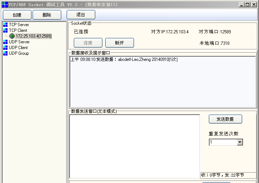
Task: Open the 重复发送次数 dropdown arrow
Action: [240, 142]
